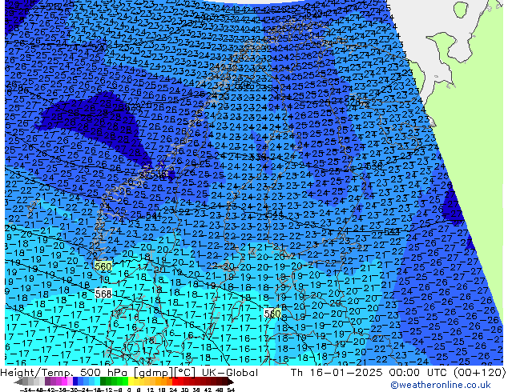Select the dark blue legend swatch near -30

(75, 382)
